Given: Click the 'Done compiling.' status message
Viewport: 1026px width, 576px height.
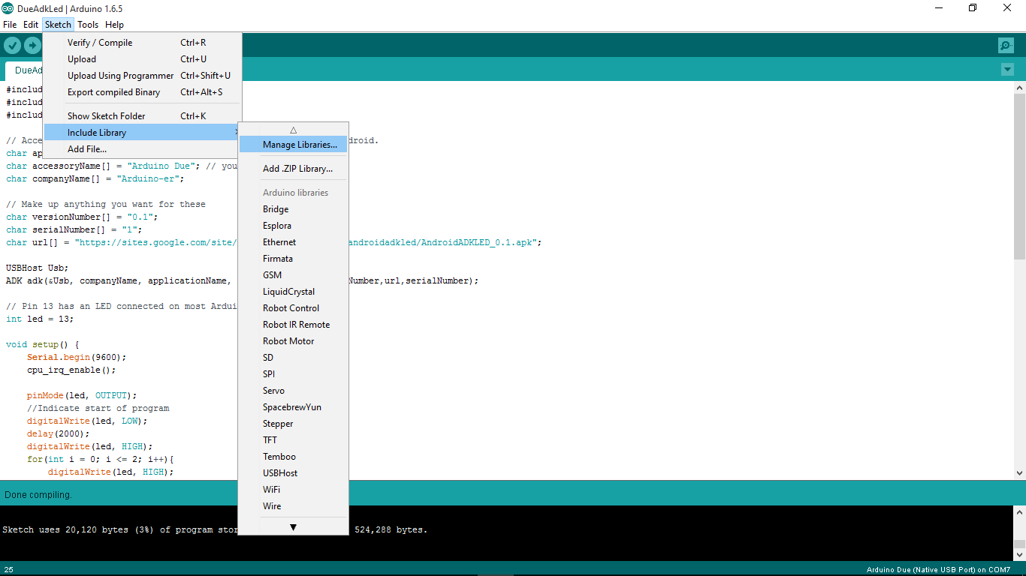Looking at the screenshot, I should [38, 495].
